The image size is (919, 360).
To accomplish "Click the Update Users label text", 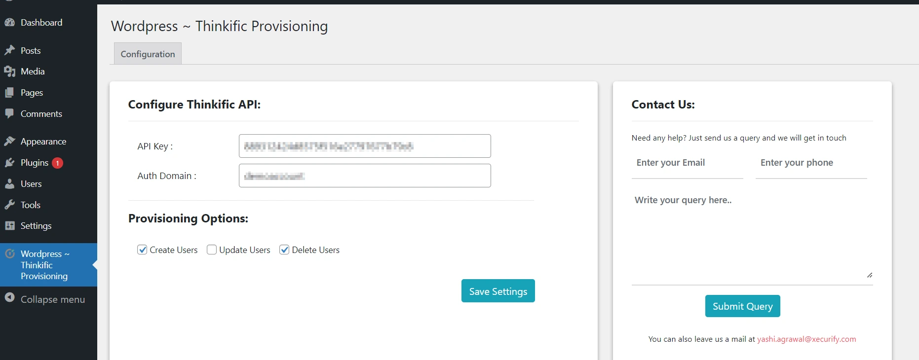I will coord(245,250).
